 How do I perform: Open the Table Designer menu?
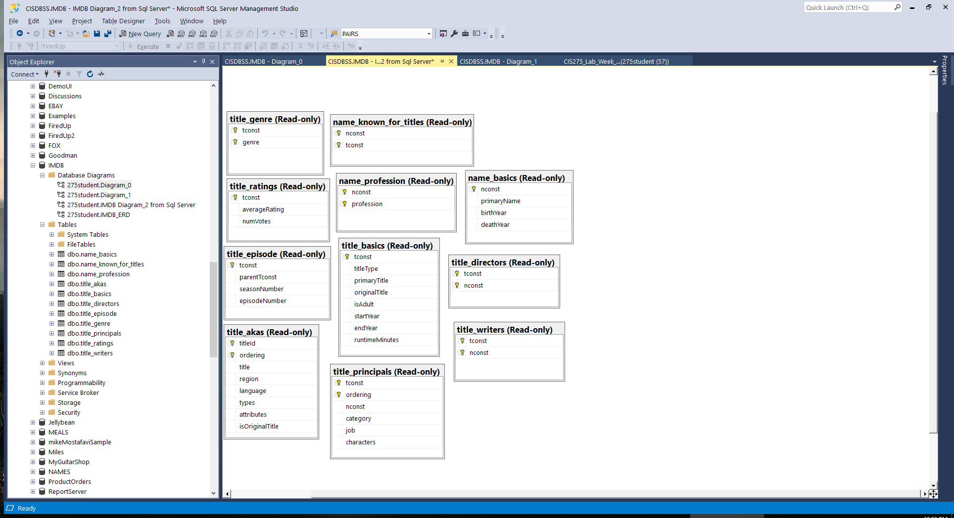(123, 21)
